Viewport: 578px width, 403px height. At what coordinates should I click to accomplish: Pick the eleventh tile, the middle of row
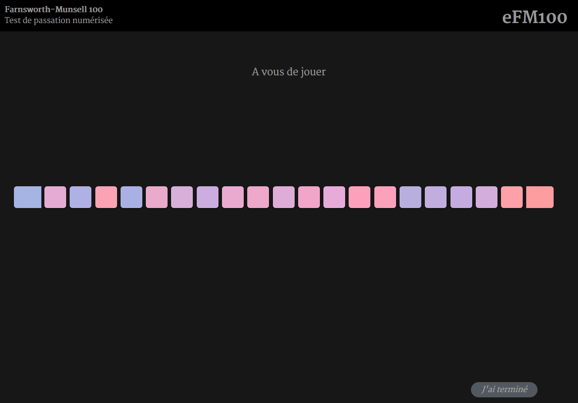[x=284, y=197]
